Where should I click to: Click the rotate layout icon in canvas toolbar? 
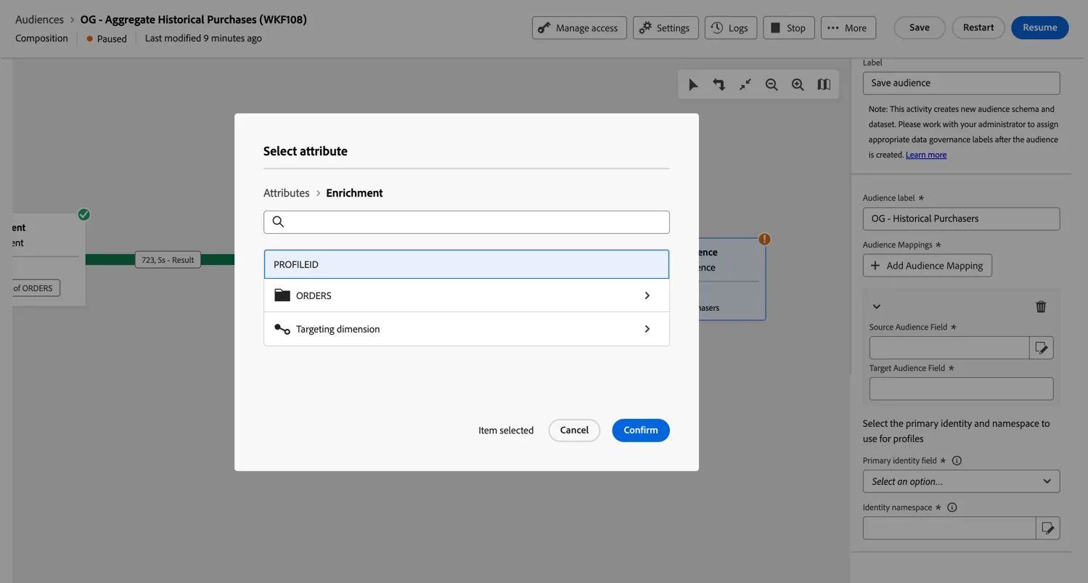tap(719, 85)
